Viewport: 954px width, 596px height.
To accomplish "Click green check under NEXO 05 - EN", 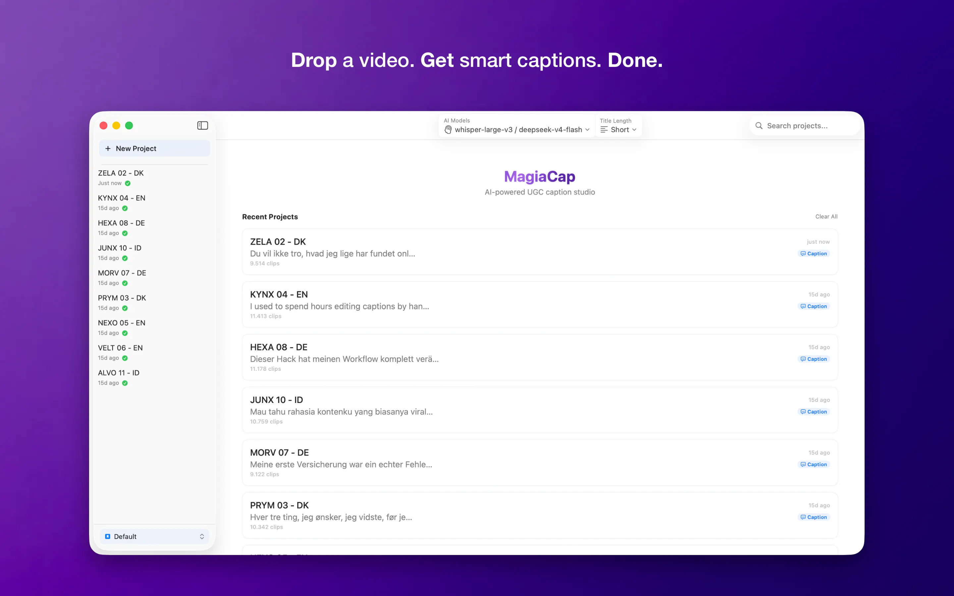I will click(x=125, y=333).
